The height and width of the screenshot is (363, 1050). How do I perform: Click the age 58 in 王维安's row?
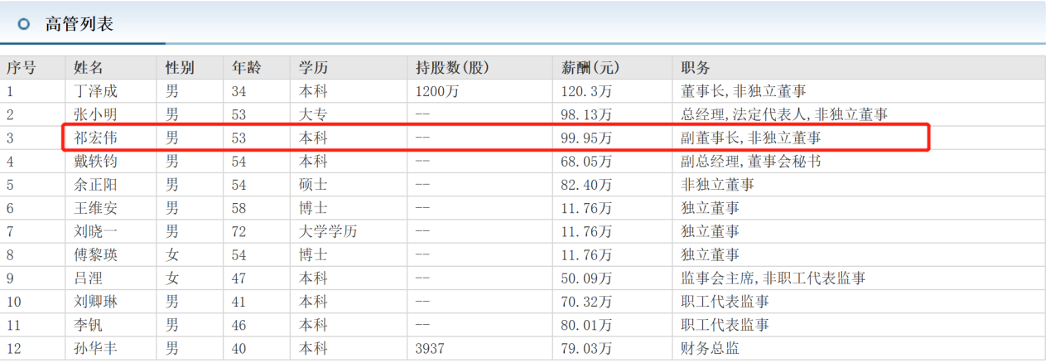coord(238,207)
